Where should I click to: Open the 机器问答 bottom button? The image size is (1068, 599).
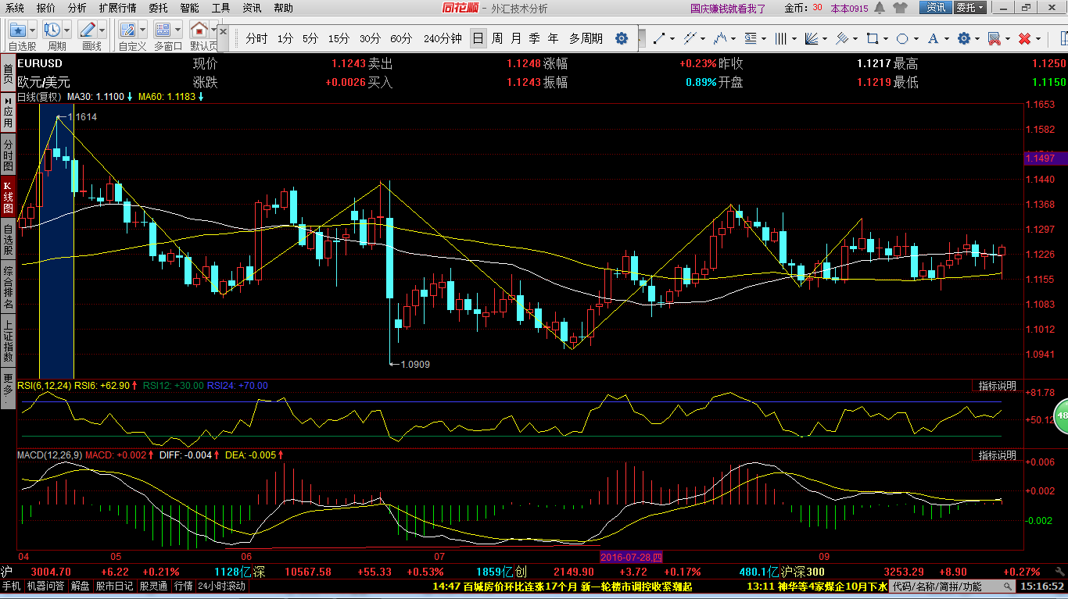pyautogui.click(x=47, y=586)
